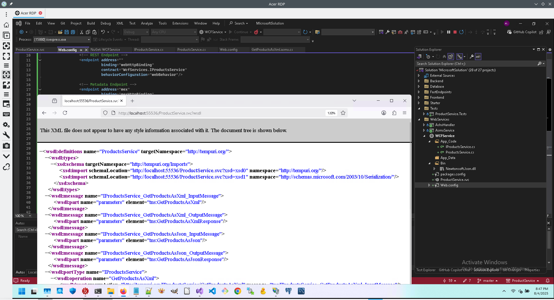Select ProductService.svc in Solution Explorer

[455, 180]
